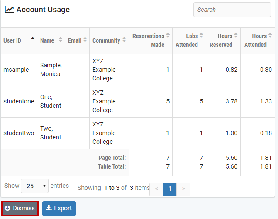Click the Hours Reserved sort icon

coord(236,36)
